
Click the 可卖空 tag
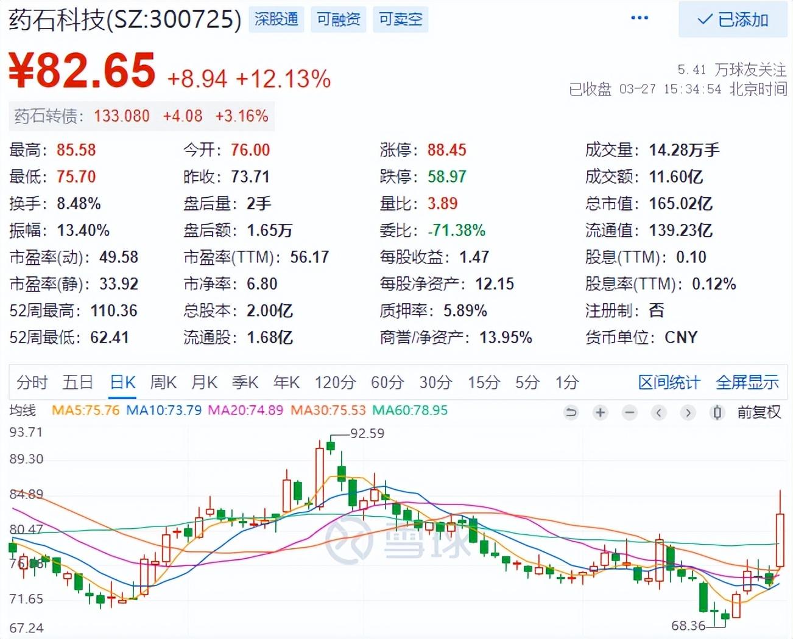click(400, 19)
